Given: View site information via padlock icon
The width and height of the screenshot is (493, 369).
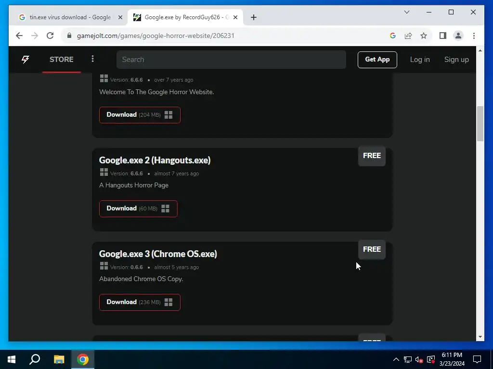Looking at the screenshot, I should tap(69, 36).
